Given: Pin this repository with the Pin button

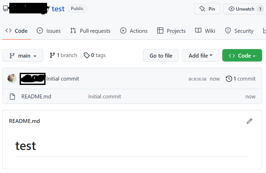Looking at the screenshot, I should (x=207, y=9).
